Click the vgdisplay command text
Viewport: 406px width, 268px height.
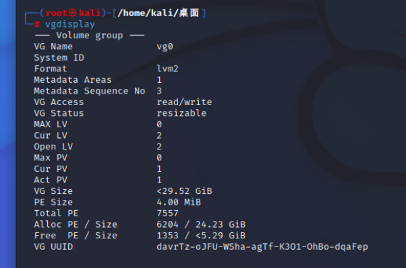click(70, 24)
